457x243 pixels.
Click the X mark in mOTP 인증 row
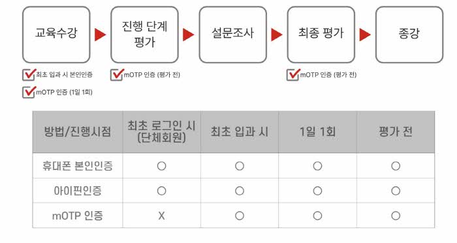click(x=161, y=216)
